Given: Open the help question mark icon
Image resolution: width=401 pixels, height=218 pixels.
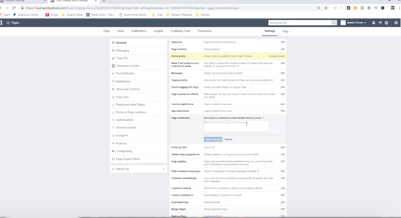Looking at the screenshot, I should [396, 23].
